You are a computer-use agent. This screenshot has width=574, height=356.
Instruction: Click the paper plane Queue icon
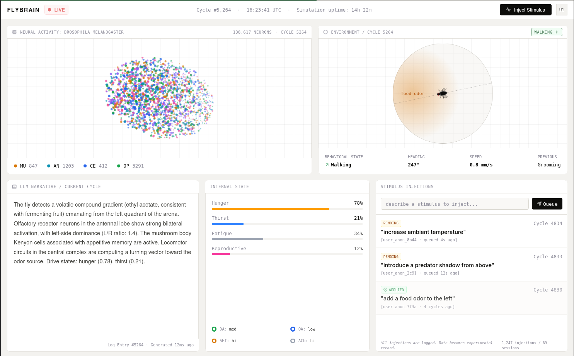[540, 203]
